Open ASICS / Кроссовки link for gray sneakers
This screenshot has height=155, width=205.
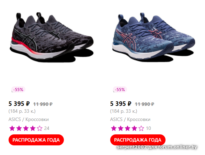tap(29, 119)
